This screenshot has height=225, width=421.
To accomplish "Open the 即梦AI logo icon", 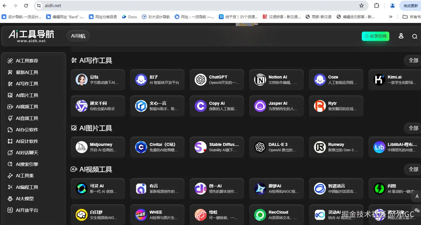I will coord(260,189).
